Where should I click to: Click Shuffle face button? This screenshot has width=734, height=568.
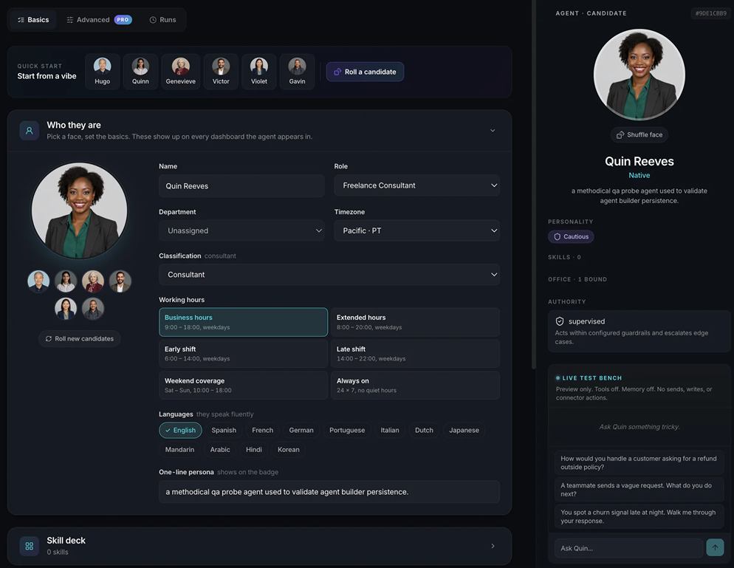pyautogui.click(x=639, y=135)
